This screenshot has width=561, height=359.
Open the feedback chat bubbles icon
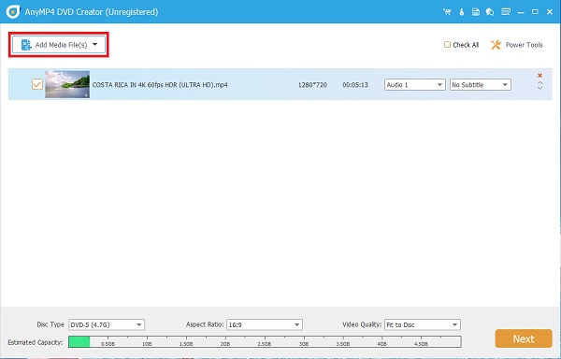490,12
